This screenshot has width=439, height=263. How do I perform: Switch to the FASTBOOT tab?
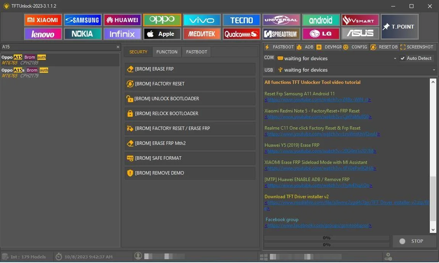pos(197,52)
